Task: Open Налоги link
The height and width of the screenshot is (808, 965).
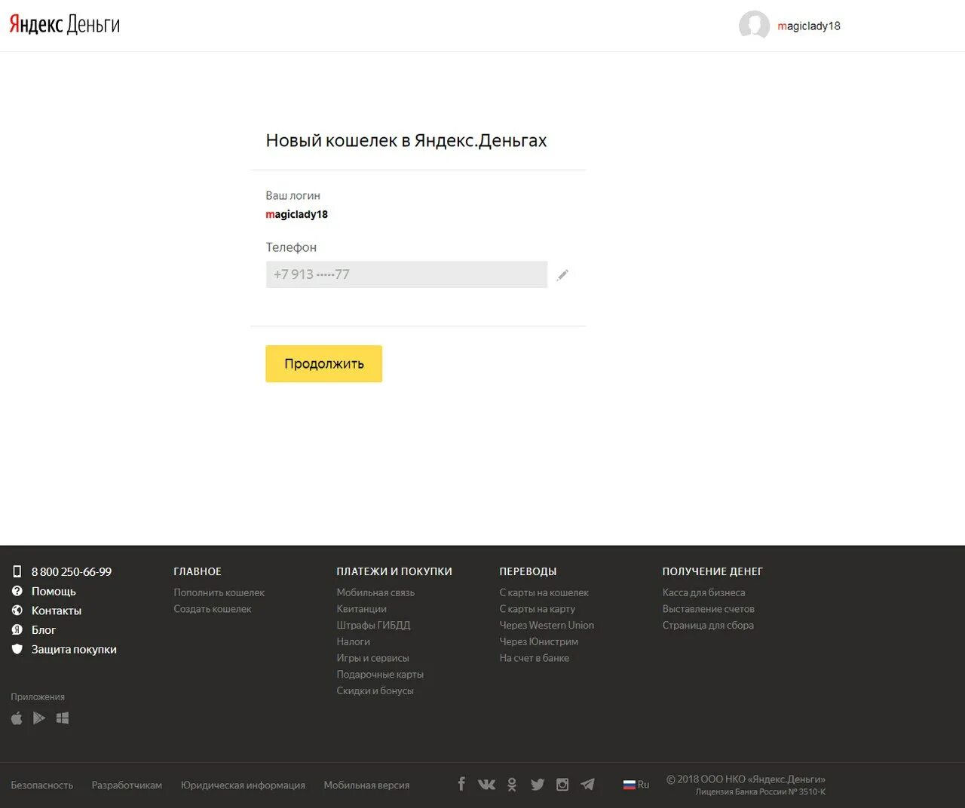Action: (354, 641)
